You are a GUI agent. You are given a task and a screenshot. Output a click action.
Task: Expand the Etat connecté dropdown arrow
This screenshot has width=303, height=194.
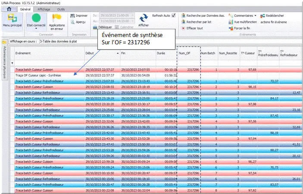(x=36, y=29)
